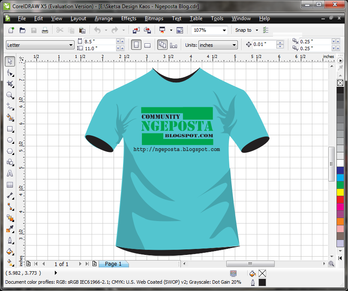Click the Paste clipboard icon
The image size is (348, 291).
(x=82, y=30)
